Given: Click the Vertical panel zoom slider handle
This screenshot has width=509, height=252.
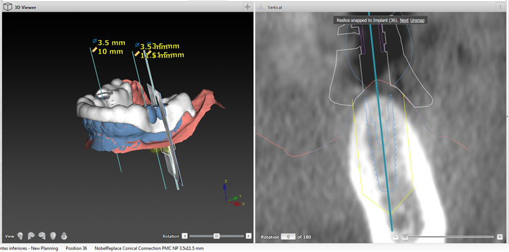Looking at the screenshot, I should [x=405, y=237].
